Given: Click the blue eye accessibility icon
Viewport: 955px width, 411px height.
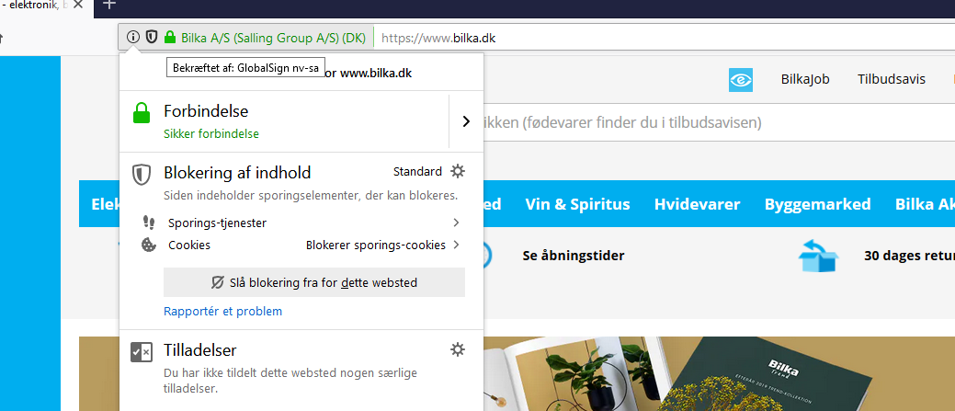Looking at the screenshot, I should coord(741,80).
